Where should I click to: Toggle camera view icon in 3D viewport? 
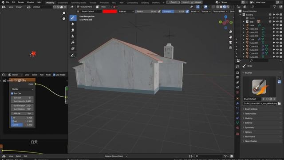[230, 42]
